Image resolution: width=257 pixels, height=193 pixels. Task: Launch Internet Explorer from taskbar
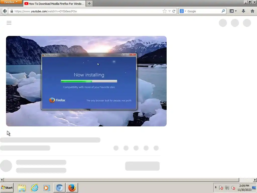pos(35,188)
